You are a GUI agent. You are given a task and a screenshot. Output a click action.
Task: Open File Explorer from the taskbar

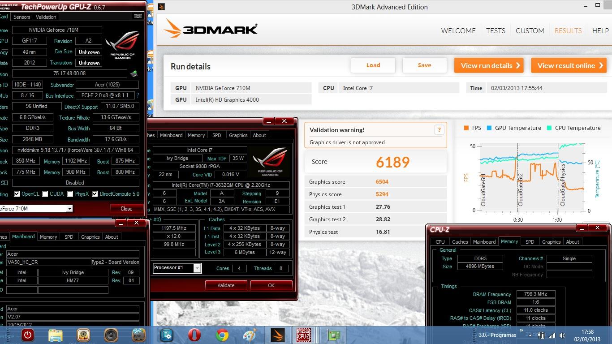click(56, 335)
